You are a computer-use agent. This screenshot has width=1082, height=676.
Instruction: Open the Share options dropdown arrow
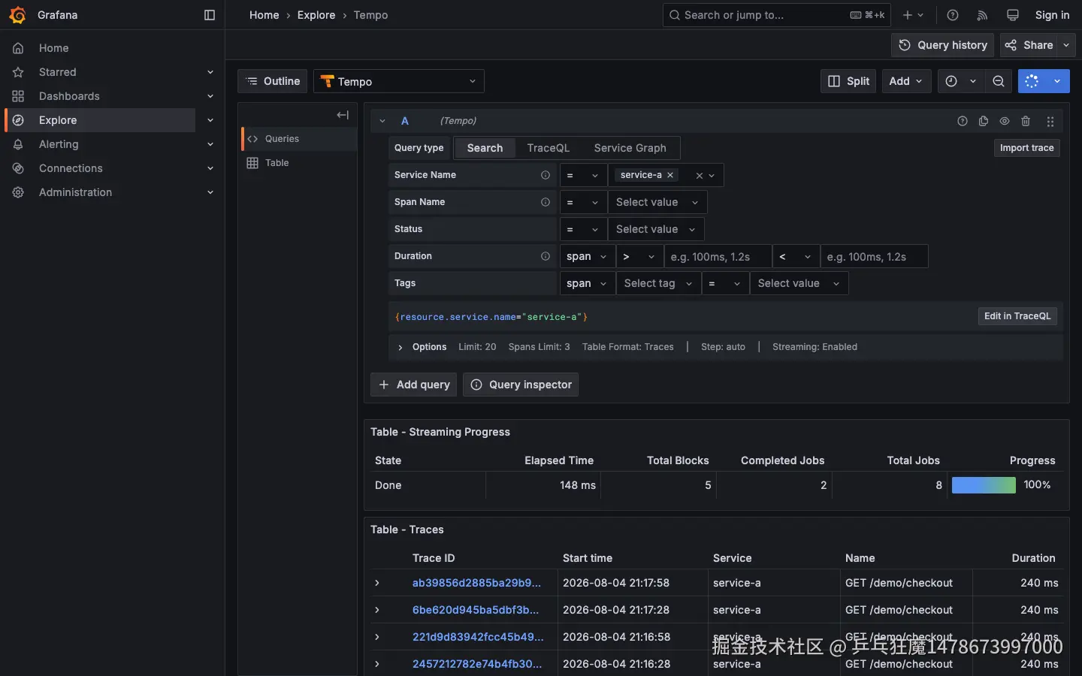pos(1066,45)
